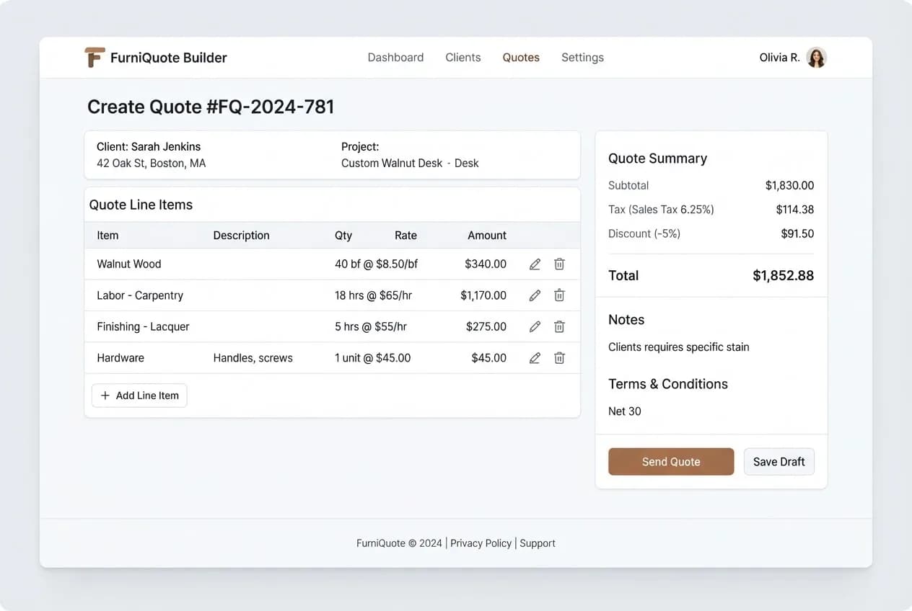Click the discount value $91.50
This screenshot has height=611, width=912.
[797, 233]
